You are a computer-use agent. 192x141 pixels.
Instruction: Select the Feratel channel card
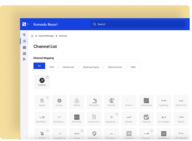click(x=146, y=134)
